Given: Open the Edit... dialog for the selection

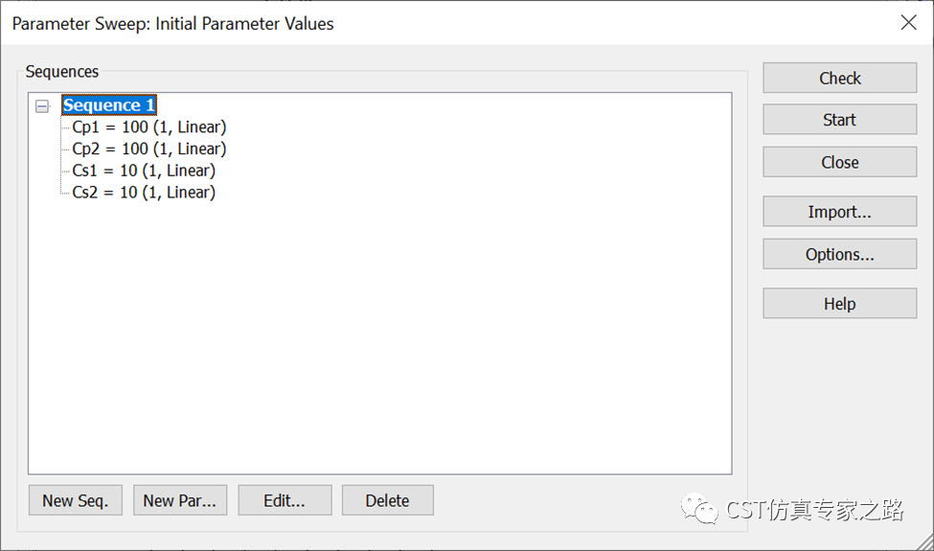Looking at the screenshot, I should (285, 500).
